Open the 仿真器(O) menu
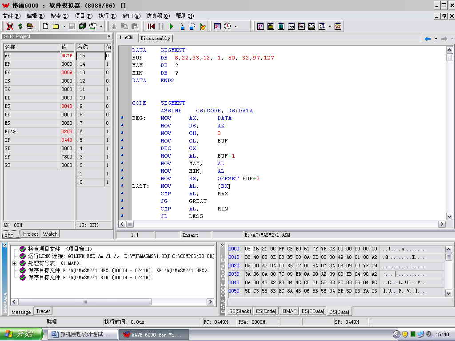 [x=158, y=16]
